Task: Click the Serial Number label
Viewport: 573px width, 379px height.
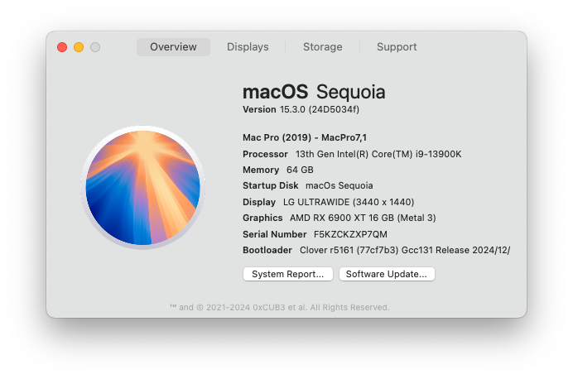Action: point(274,234)
